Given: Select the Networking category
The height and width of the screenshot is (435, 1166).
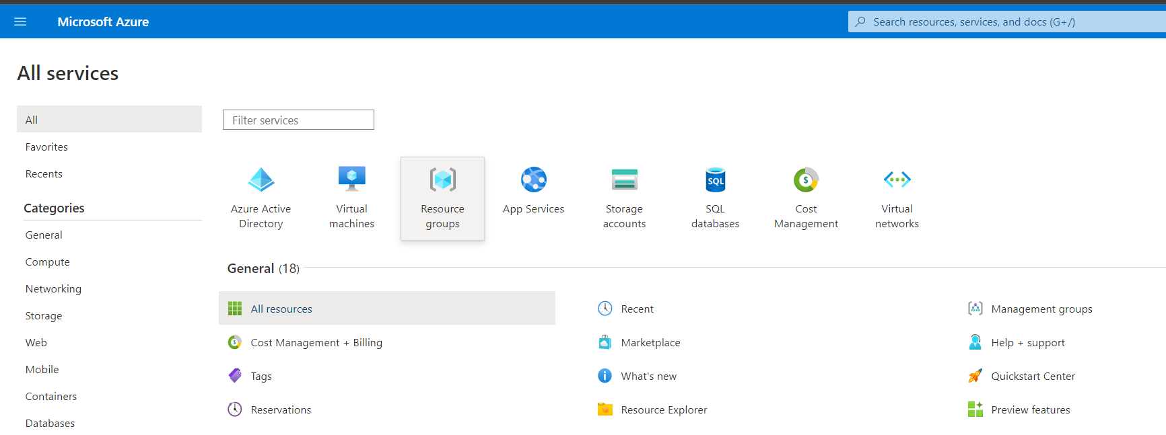Looking at the screenshot, I should click(53, 288).
